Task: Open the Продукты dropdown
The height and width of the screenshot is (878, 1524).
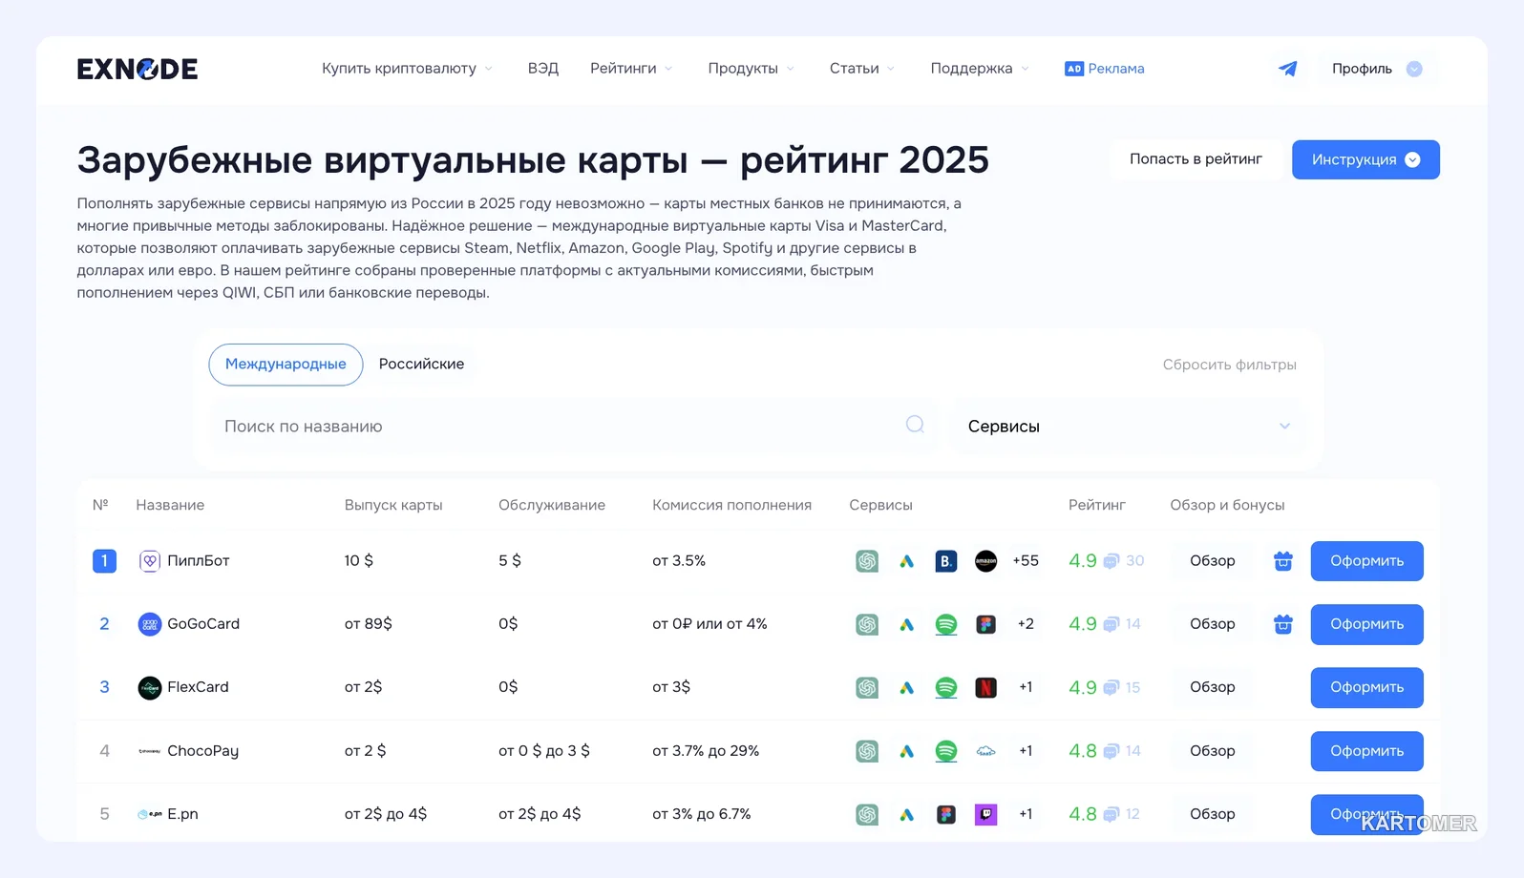Action: (751, 69)
